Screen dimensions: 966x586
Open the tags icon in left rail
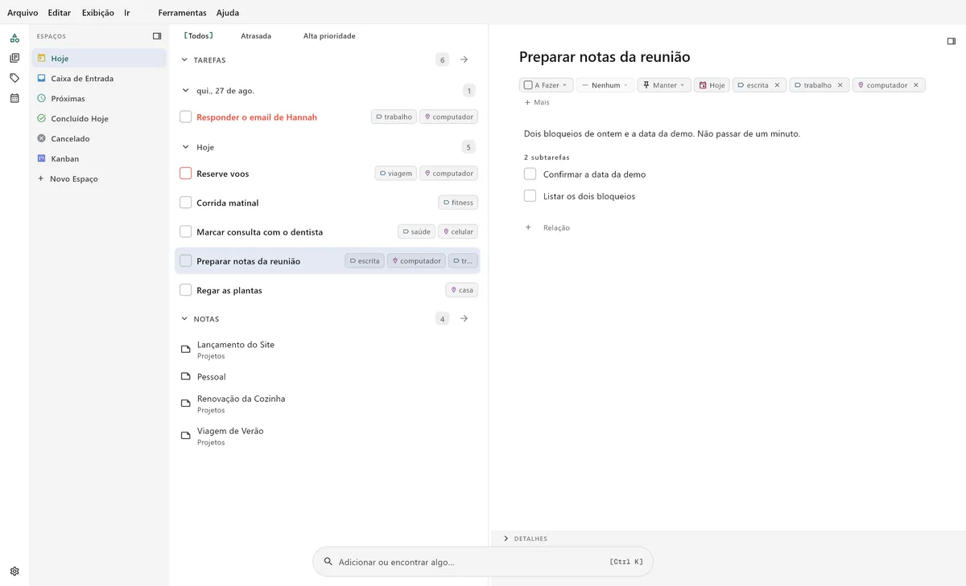[14, 78]
